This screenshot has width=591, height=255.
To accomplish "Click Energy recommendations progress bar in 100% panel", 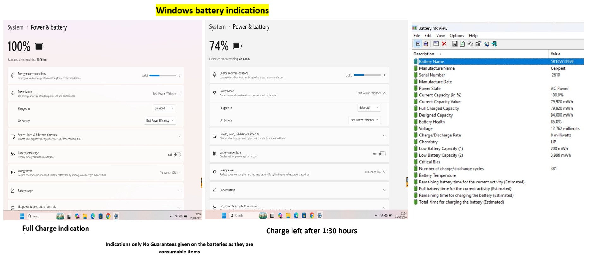I will [x=163, y=76].
